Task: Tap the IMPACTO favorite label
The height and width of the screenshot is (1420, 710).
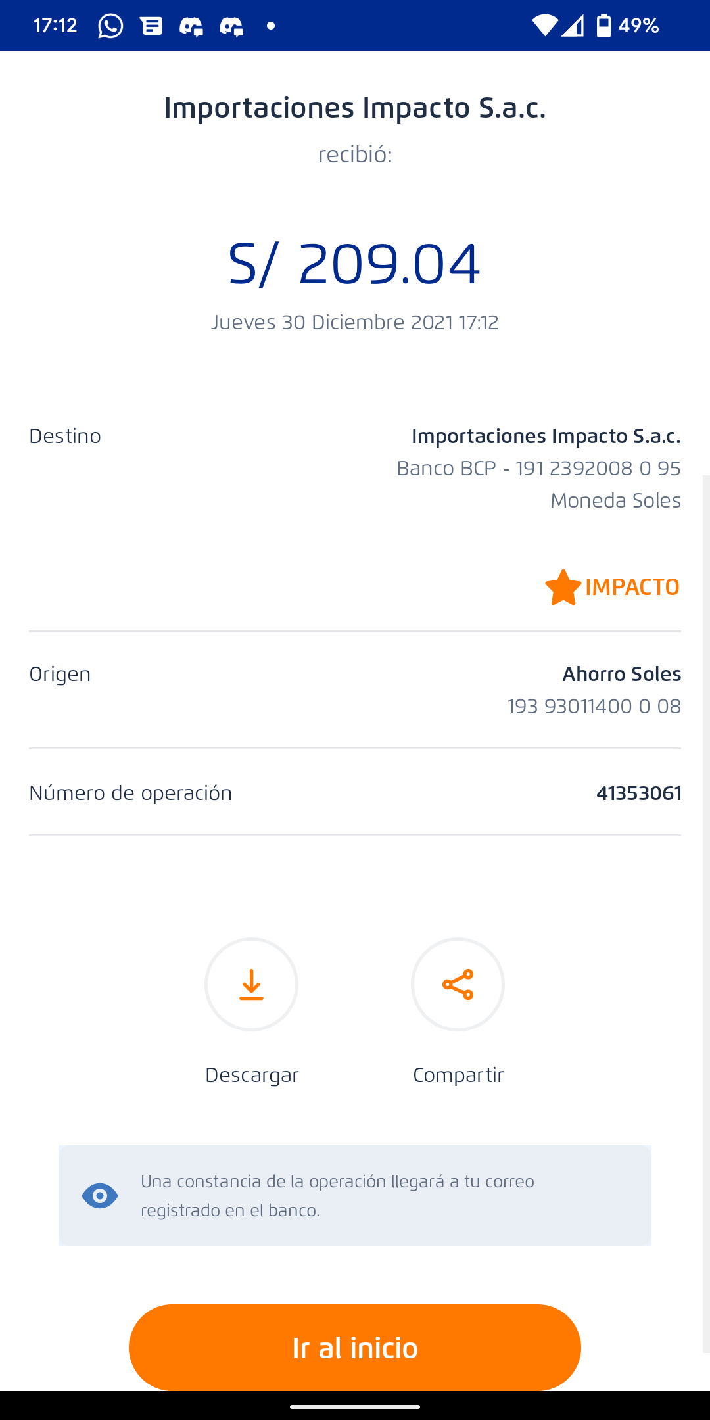Action: [x=632, y=587]
